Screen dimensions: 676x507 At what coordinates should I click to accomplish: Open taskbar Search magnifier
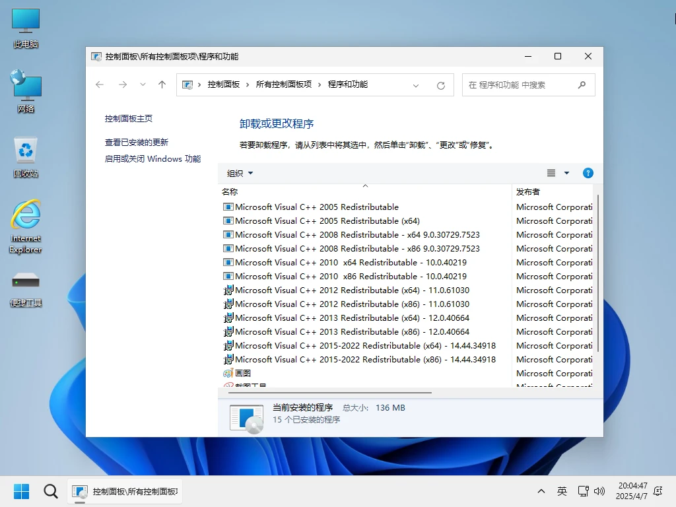click(50, 491)
